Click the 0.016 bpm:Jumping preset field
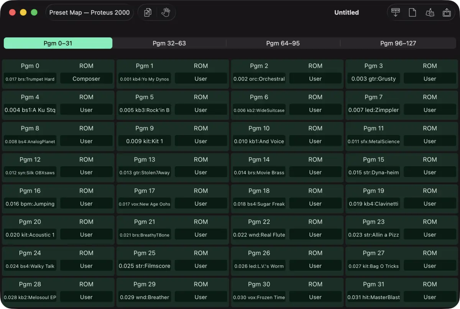 point(30,204)
